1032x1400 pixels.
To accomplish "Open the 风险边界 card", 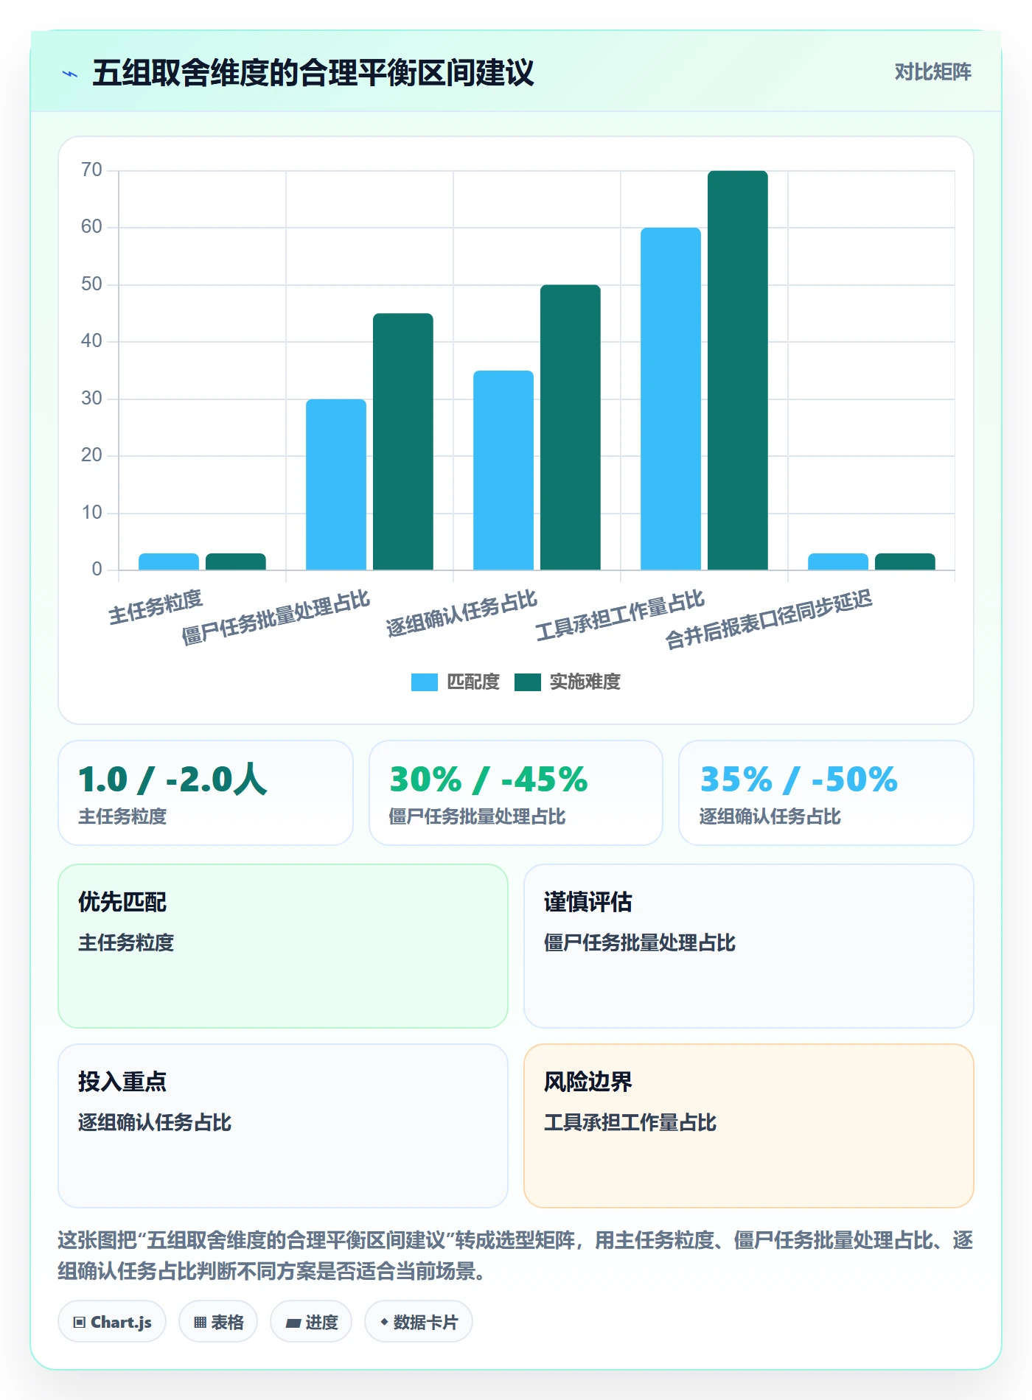I will [749, 1126].
